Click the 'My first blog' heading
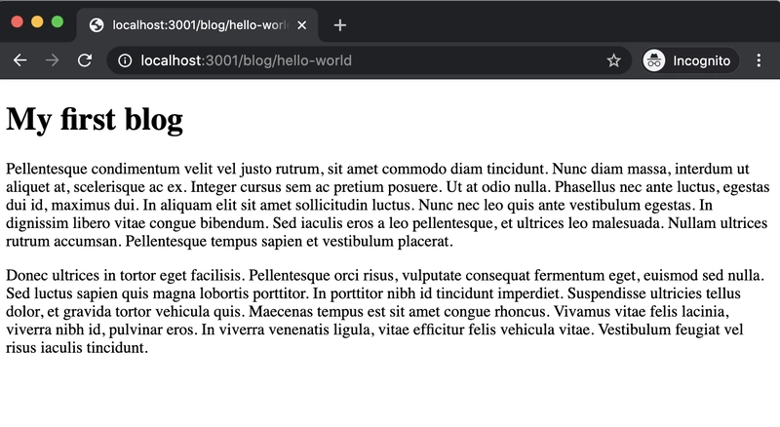 95,120
